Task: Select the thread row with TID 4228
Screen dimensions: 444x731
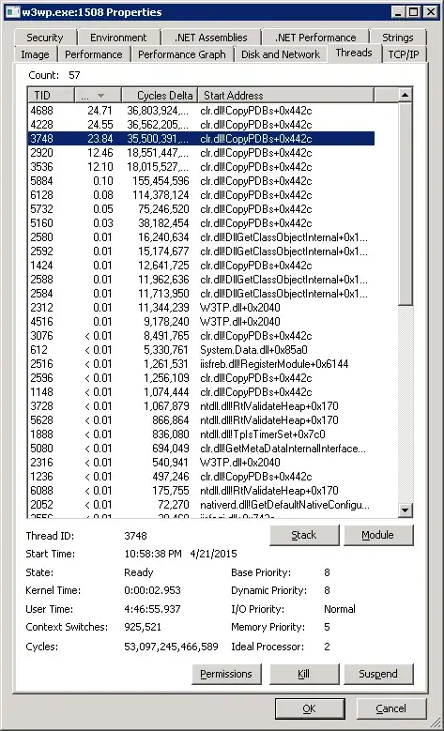Action: tap(201, 125)
